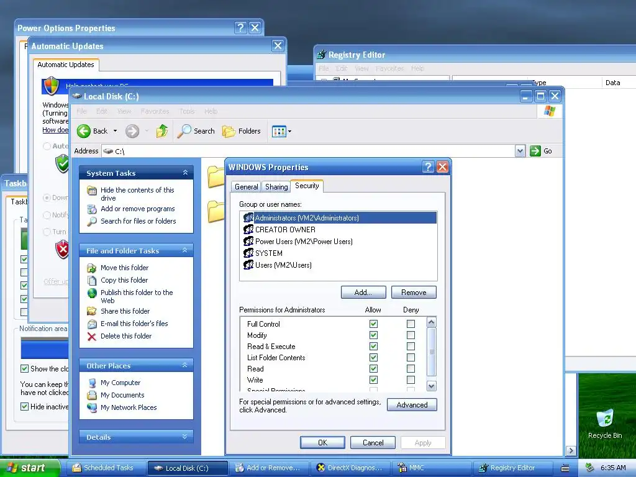Collapse Other Places panel

pos(185,365)
